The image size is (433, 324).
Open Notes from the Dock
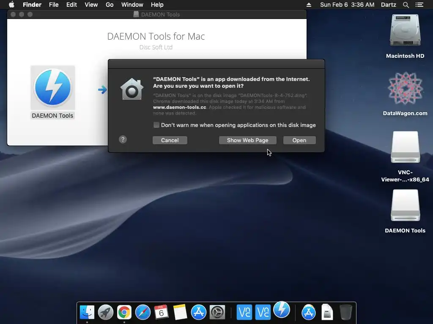click(x=180, y=312)
